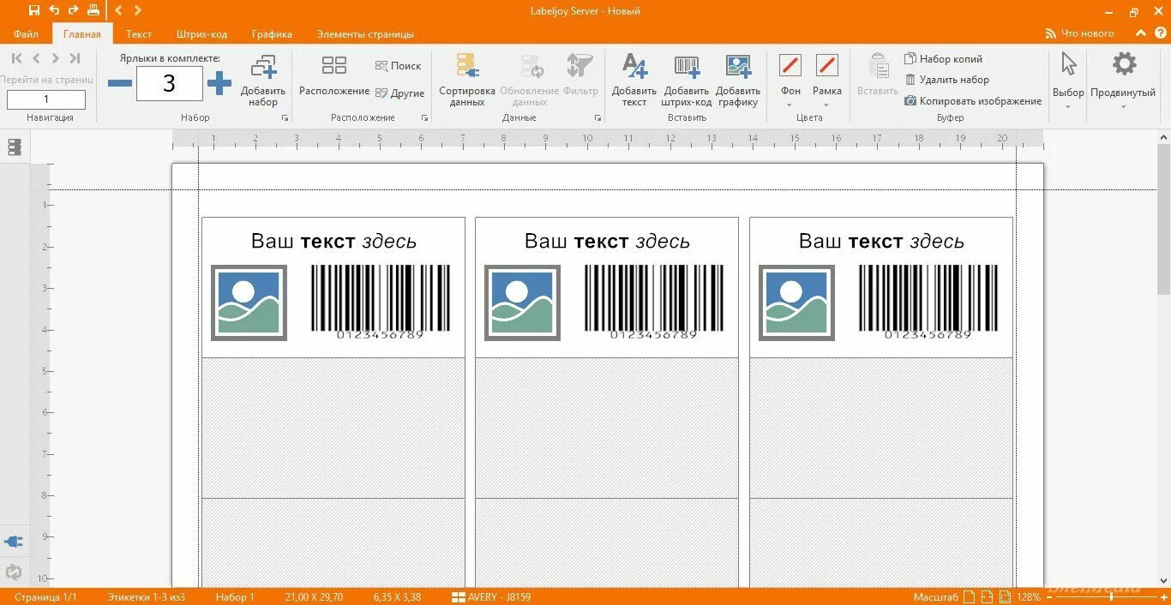The width and height of the screenshot is (1171, 605).
Task: Select the text "Ваш текст здесь" in third label
Action: click(x=881, y=242)
